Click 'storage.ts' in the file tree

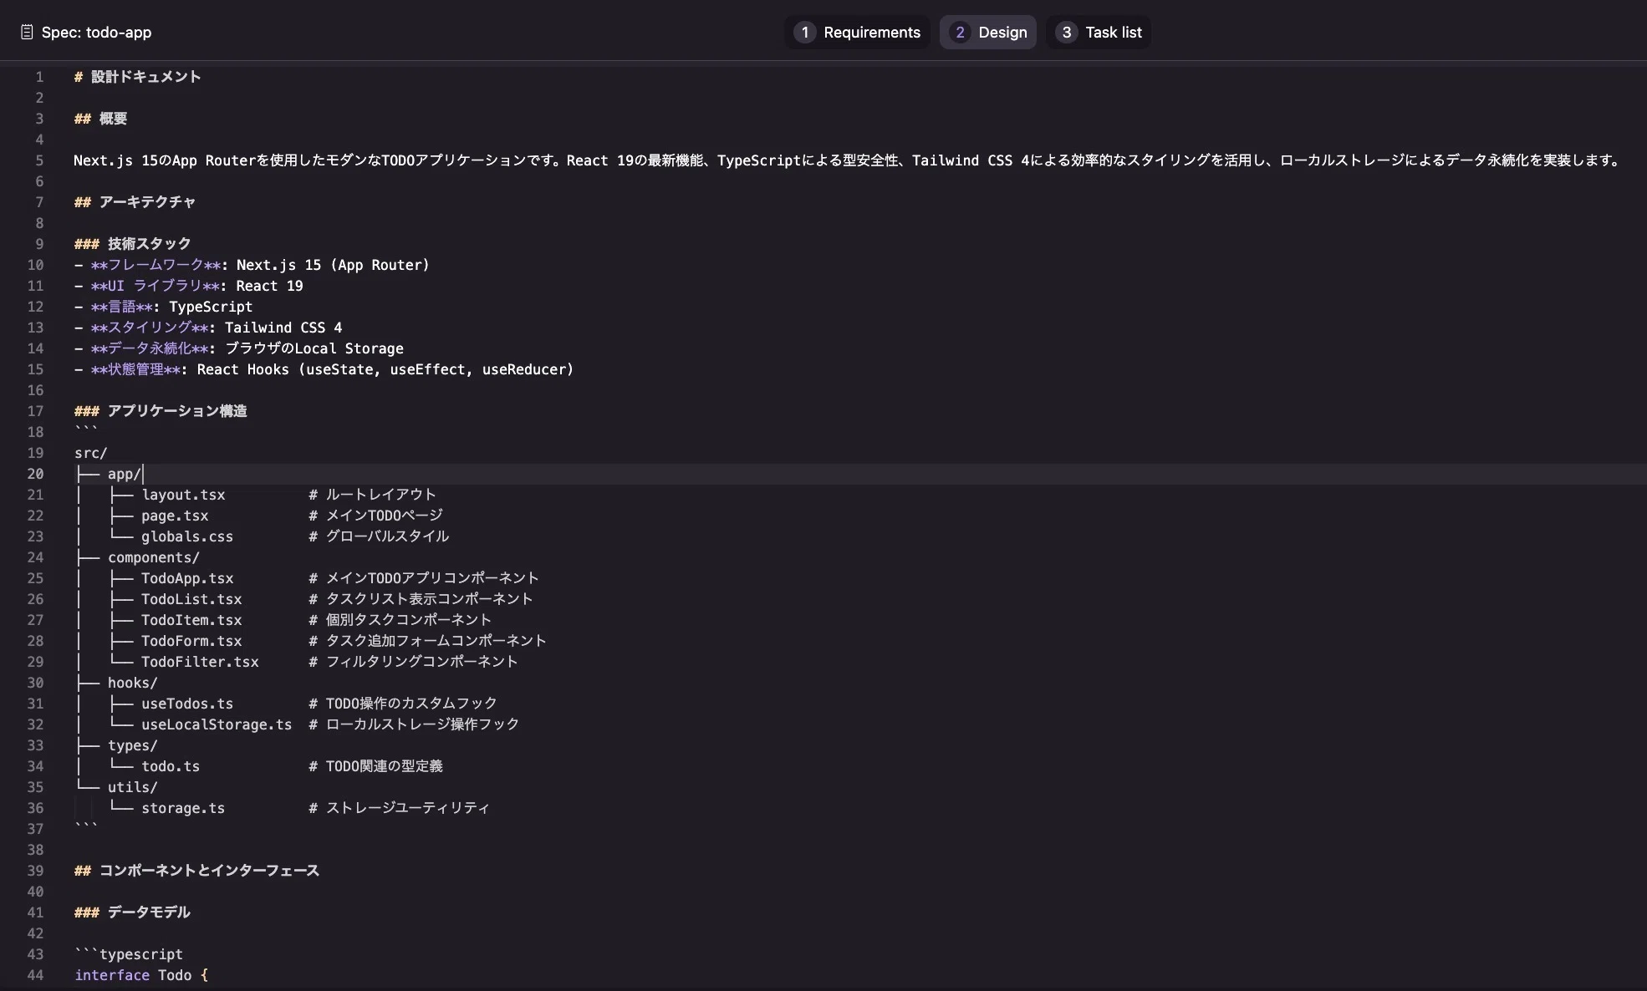coord(183,808)
